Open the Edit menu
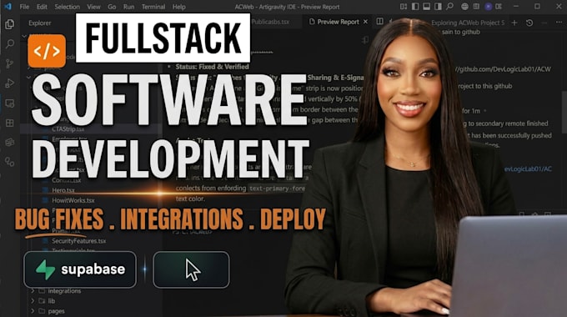The width and height of the screenshot is (567, 317). point(42,7)
